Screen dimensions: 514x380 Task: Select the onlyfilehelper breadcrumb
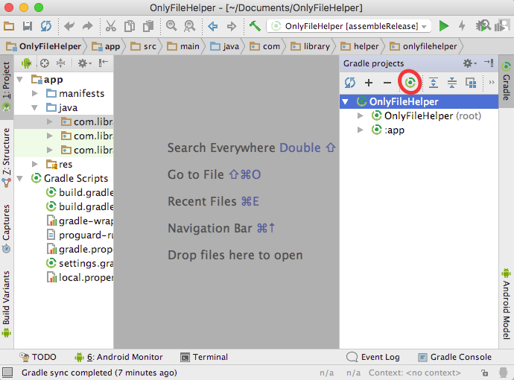click(423, 46)
